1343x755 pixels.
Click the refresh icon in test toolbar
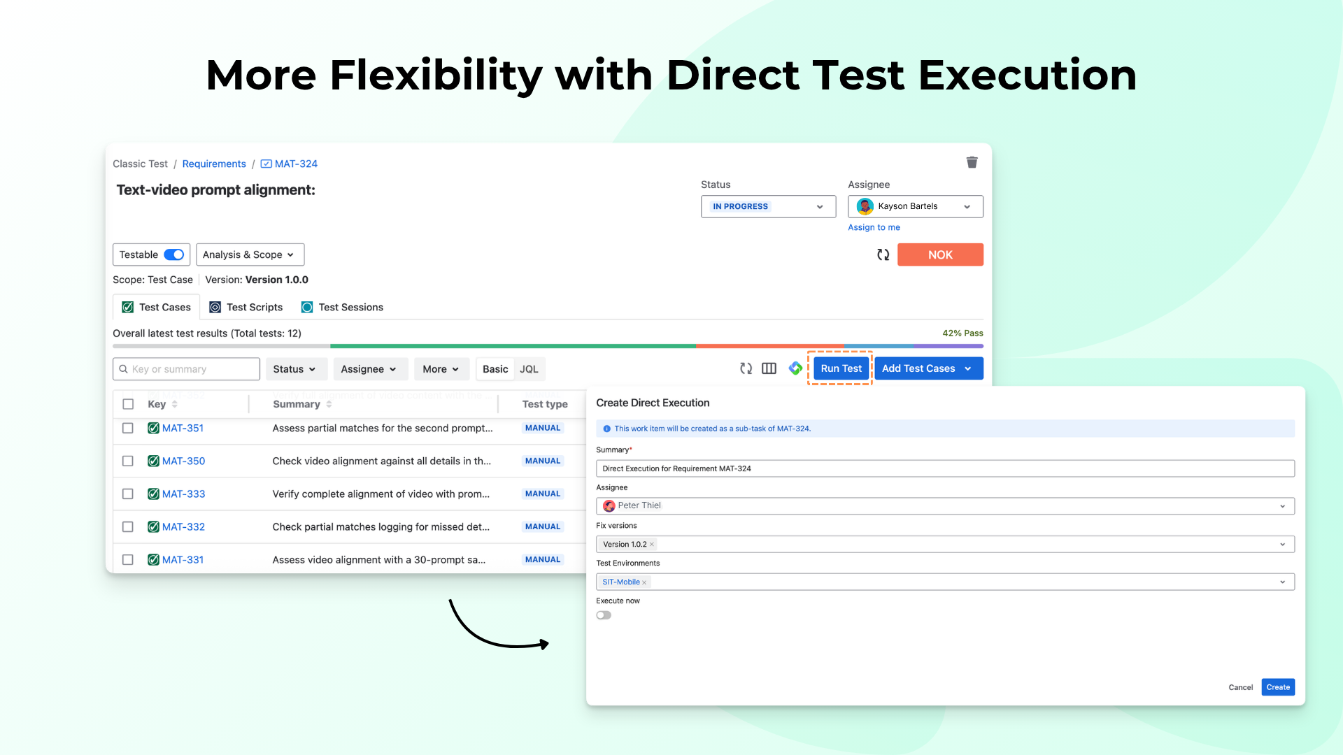(x=746, y=368)
